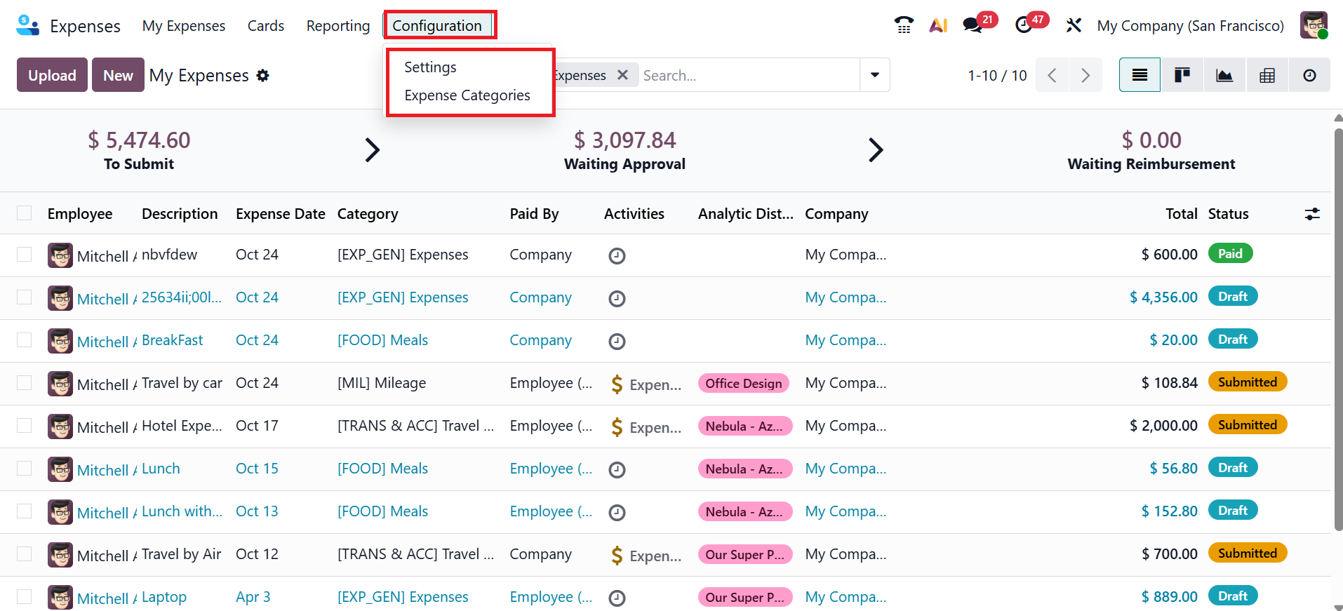This screenshot has width=1343, height=611.
Task: Open the Activity view
Action: coord(1309,75)
